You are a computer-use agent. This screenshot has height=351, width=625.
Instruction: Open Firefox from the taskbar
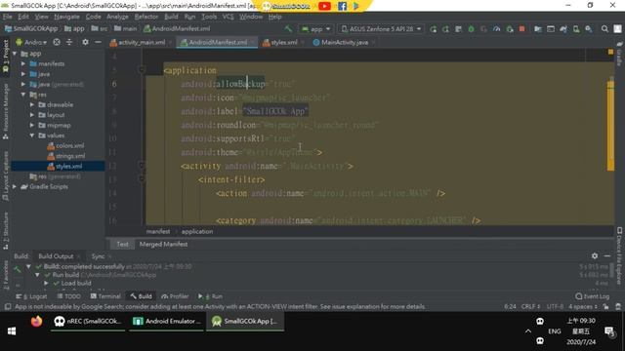tap(36, 321)
